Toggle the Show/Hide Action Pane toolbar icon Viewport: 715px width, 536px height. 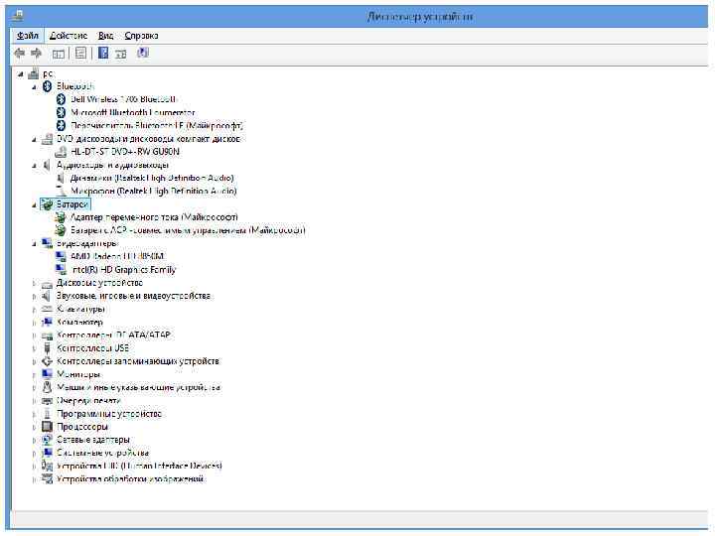click(121, 54)
